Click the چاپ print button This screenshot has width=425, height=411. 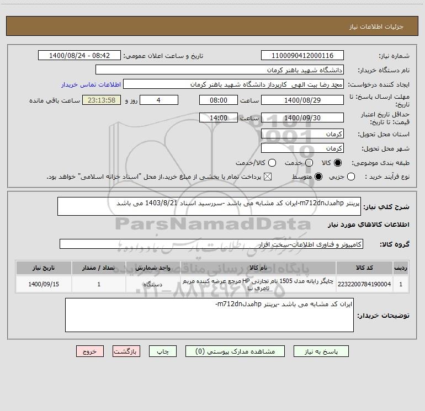pyautogui.click(x=163, y=351)
